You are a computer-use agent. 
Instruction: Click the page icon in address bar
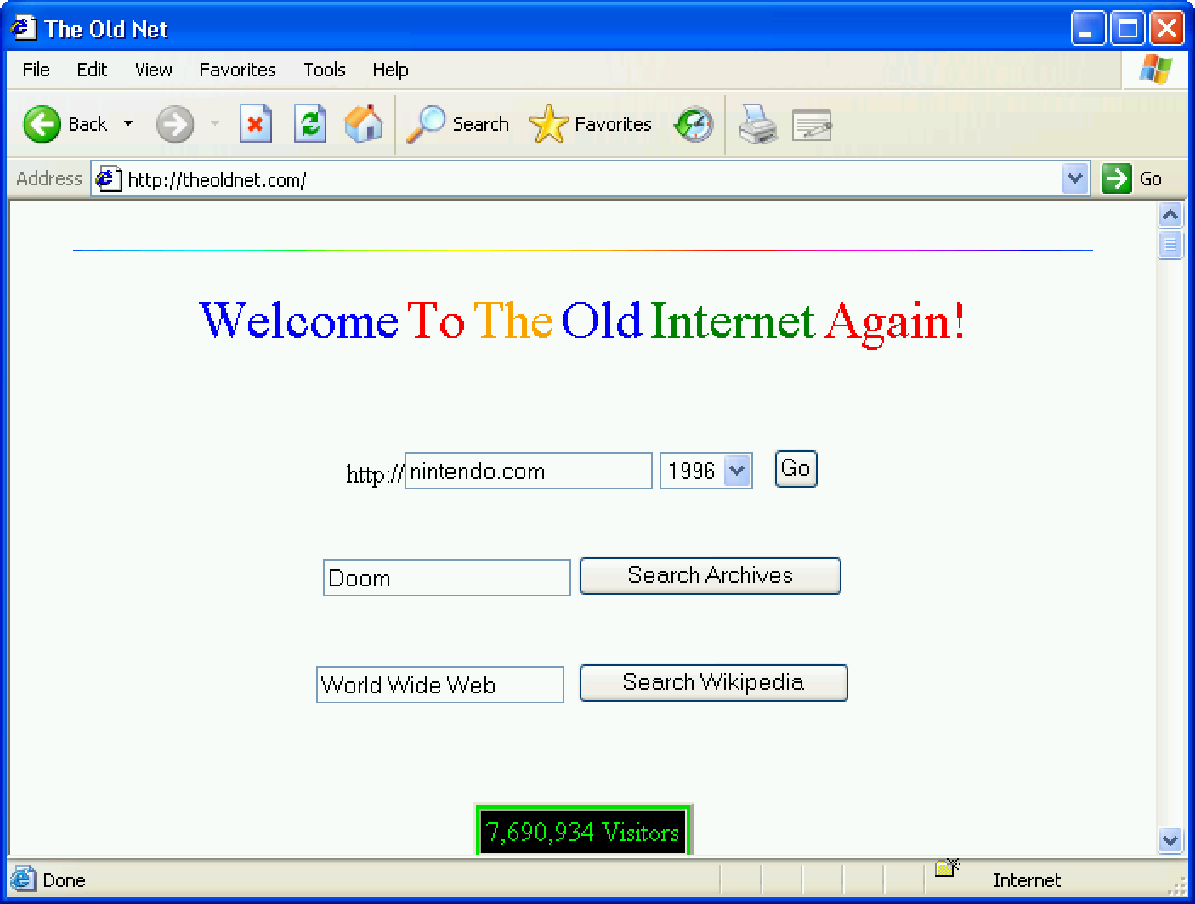pos(107,179)
